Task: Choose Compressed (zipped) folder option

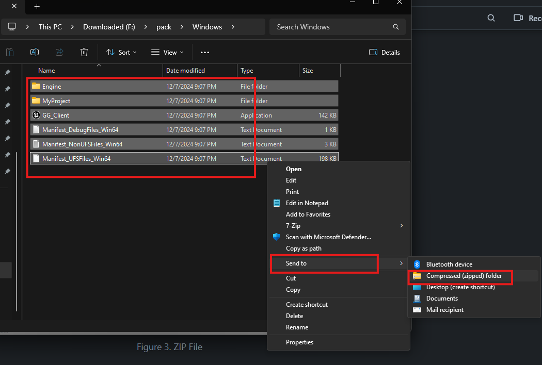Action: pyautogui.click(x=464, y=276)
